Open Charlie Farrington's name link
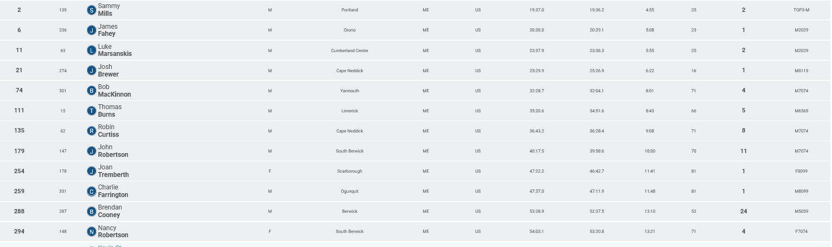The height and width of the screenshot is (247, 832). pos(113,191)
